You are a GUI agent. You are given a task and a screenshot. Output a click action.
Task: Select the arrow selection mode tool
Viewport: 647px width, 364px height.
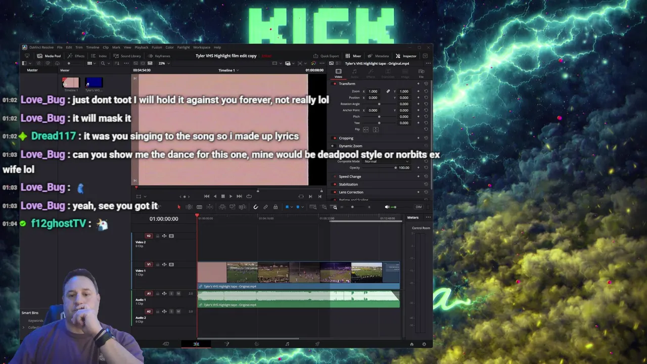[x=178, y=207]
